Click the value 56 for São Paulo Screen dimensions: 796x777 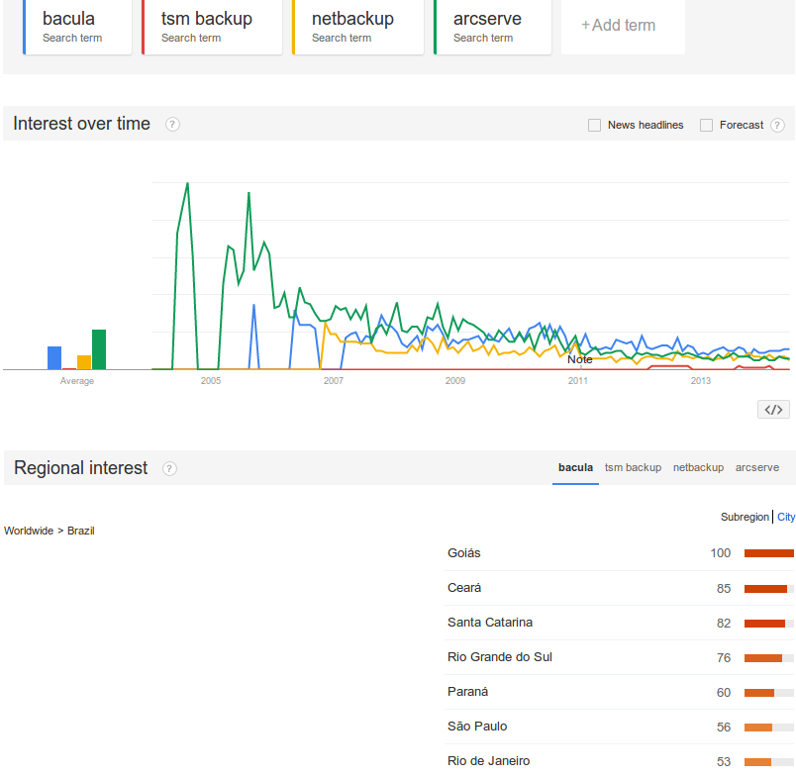(724, 728)
